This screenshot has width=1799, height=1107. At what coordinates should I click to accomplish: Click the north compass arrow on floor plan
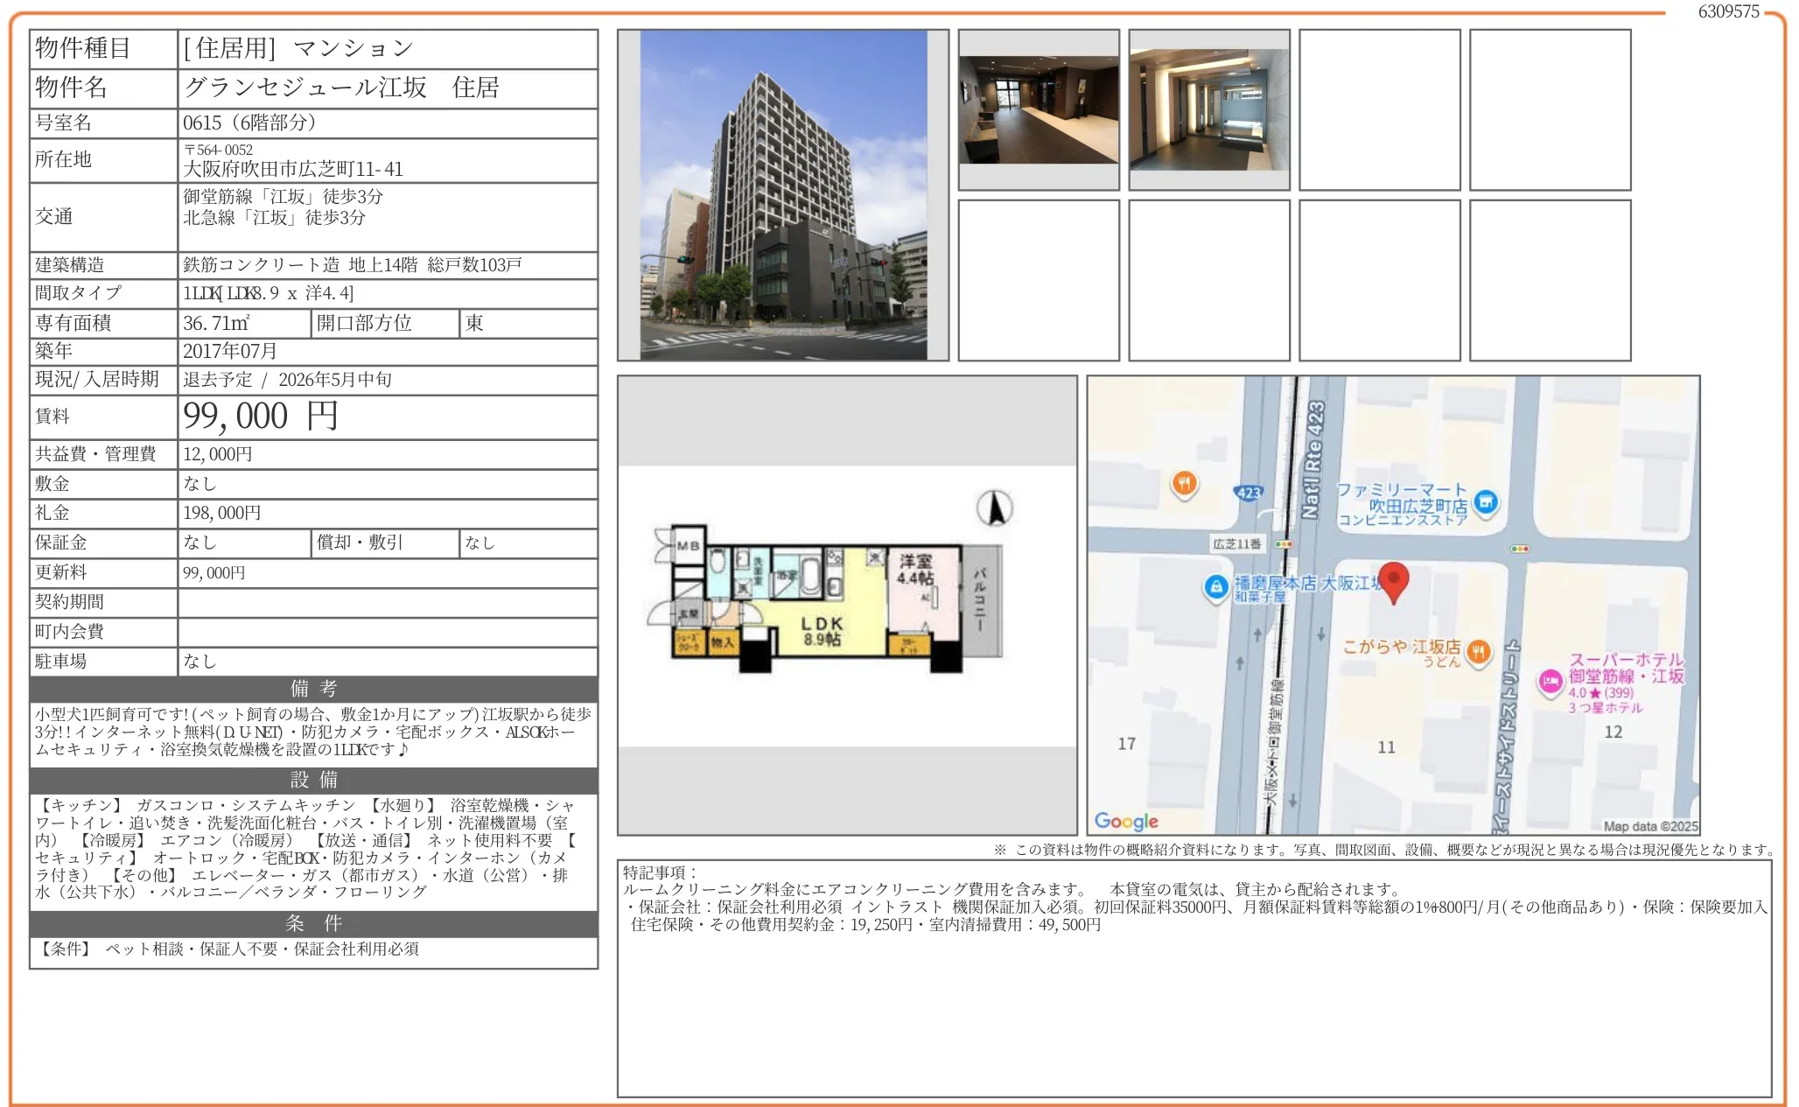coord(995,508)
